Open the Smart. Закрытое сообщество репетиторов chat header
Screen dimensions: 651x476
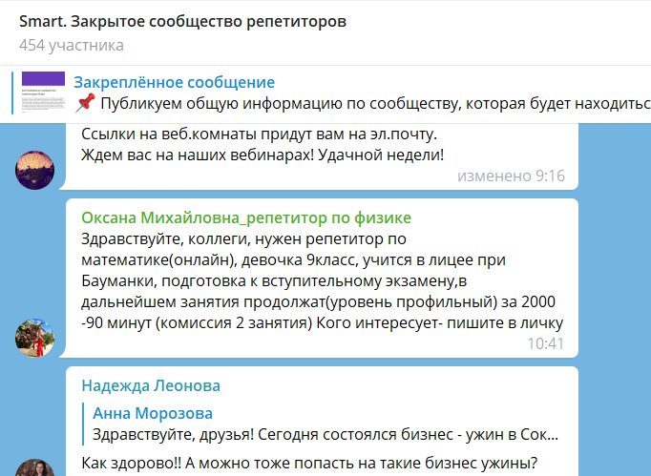coord(182,22)
